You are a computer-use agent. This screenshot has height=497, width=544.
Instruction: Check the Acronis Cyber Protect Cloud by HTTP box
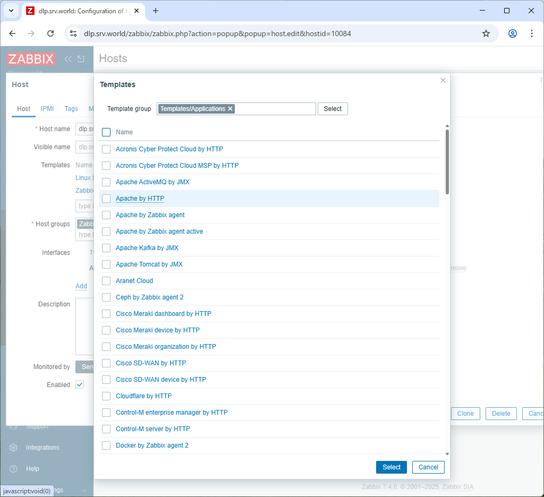(106, 149)
